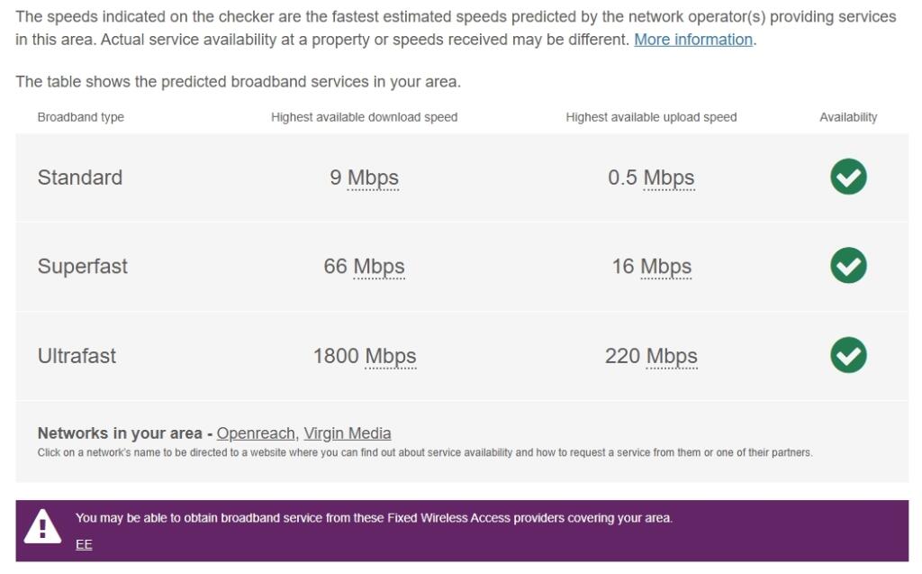Viewport: 922px width, 574px height.
Task: Expand details for the Superfast broadband row
Action: 82,267
